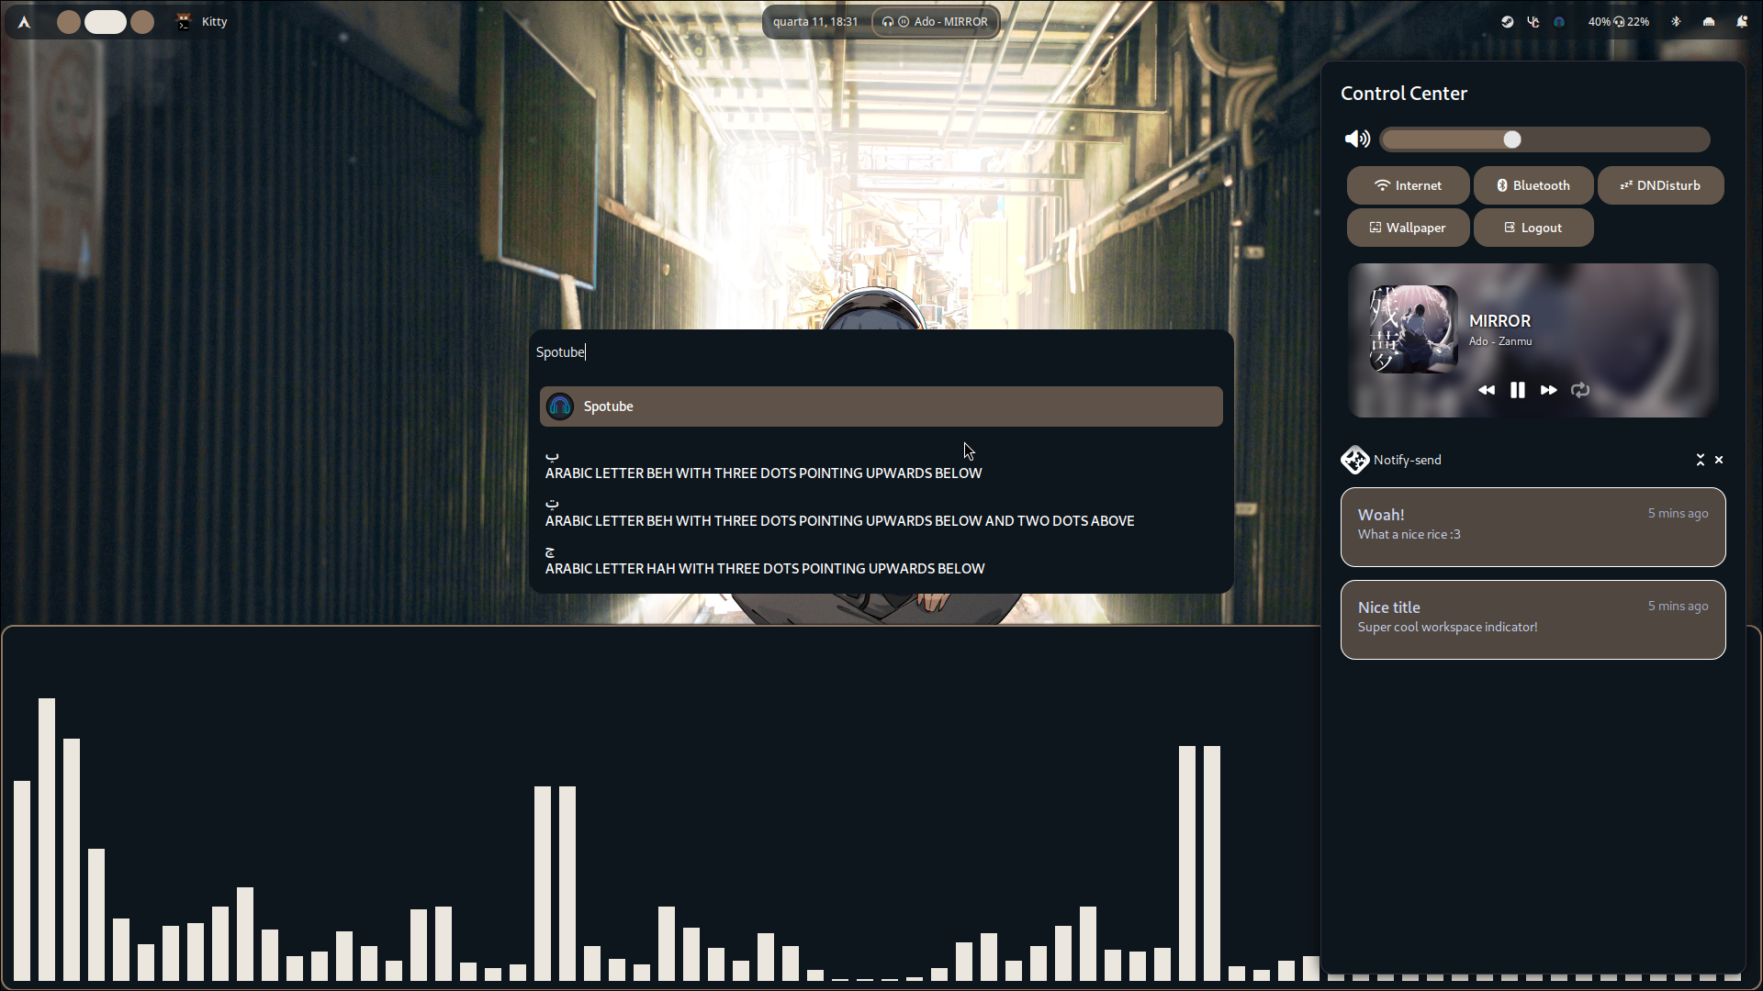The height and width of the screenshot is (991, 1763).
Task: Click the Spotube headphone tray icon
Action: [x=1558, y=22]
